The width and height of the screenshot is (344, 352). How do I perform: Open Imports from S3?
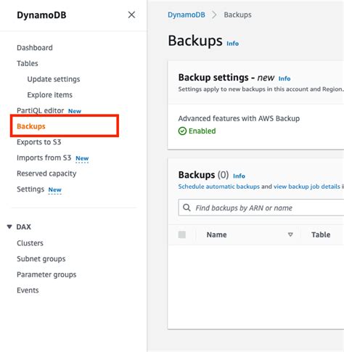coord(44,157)
